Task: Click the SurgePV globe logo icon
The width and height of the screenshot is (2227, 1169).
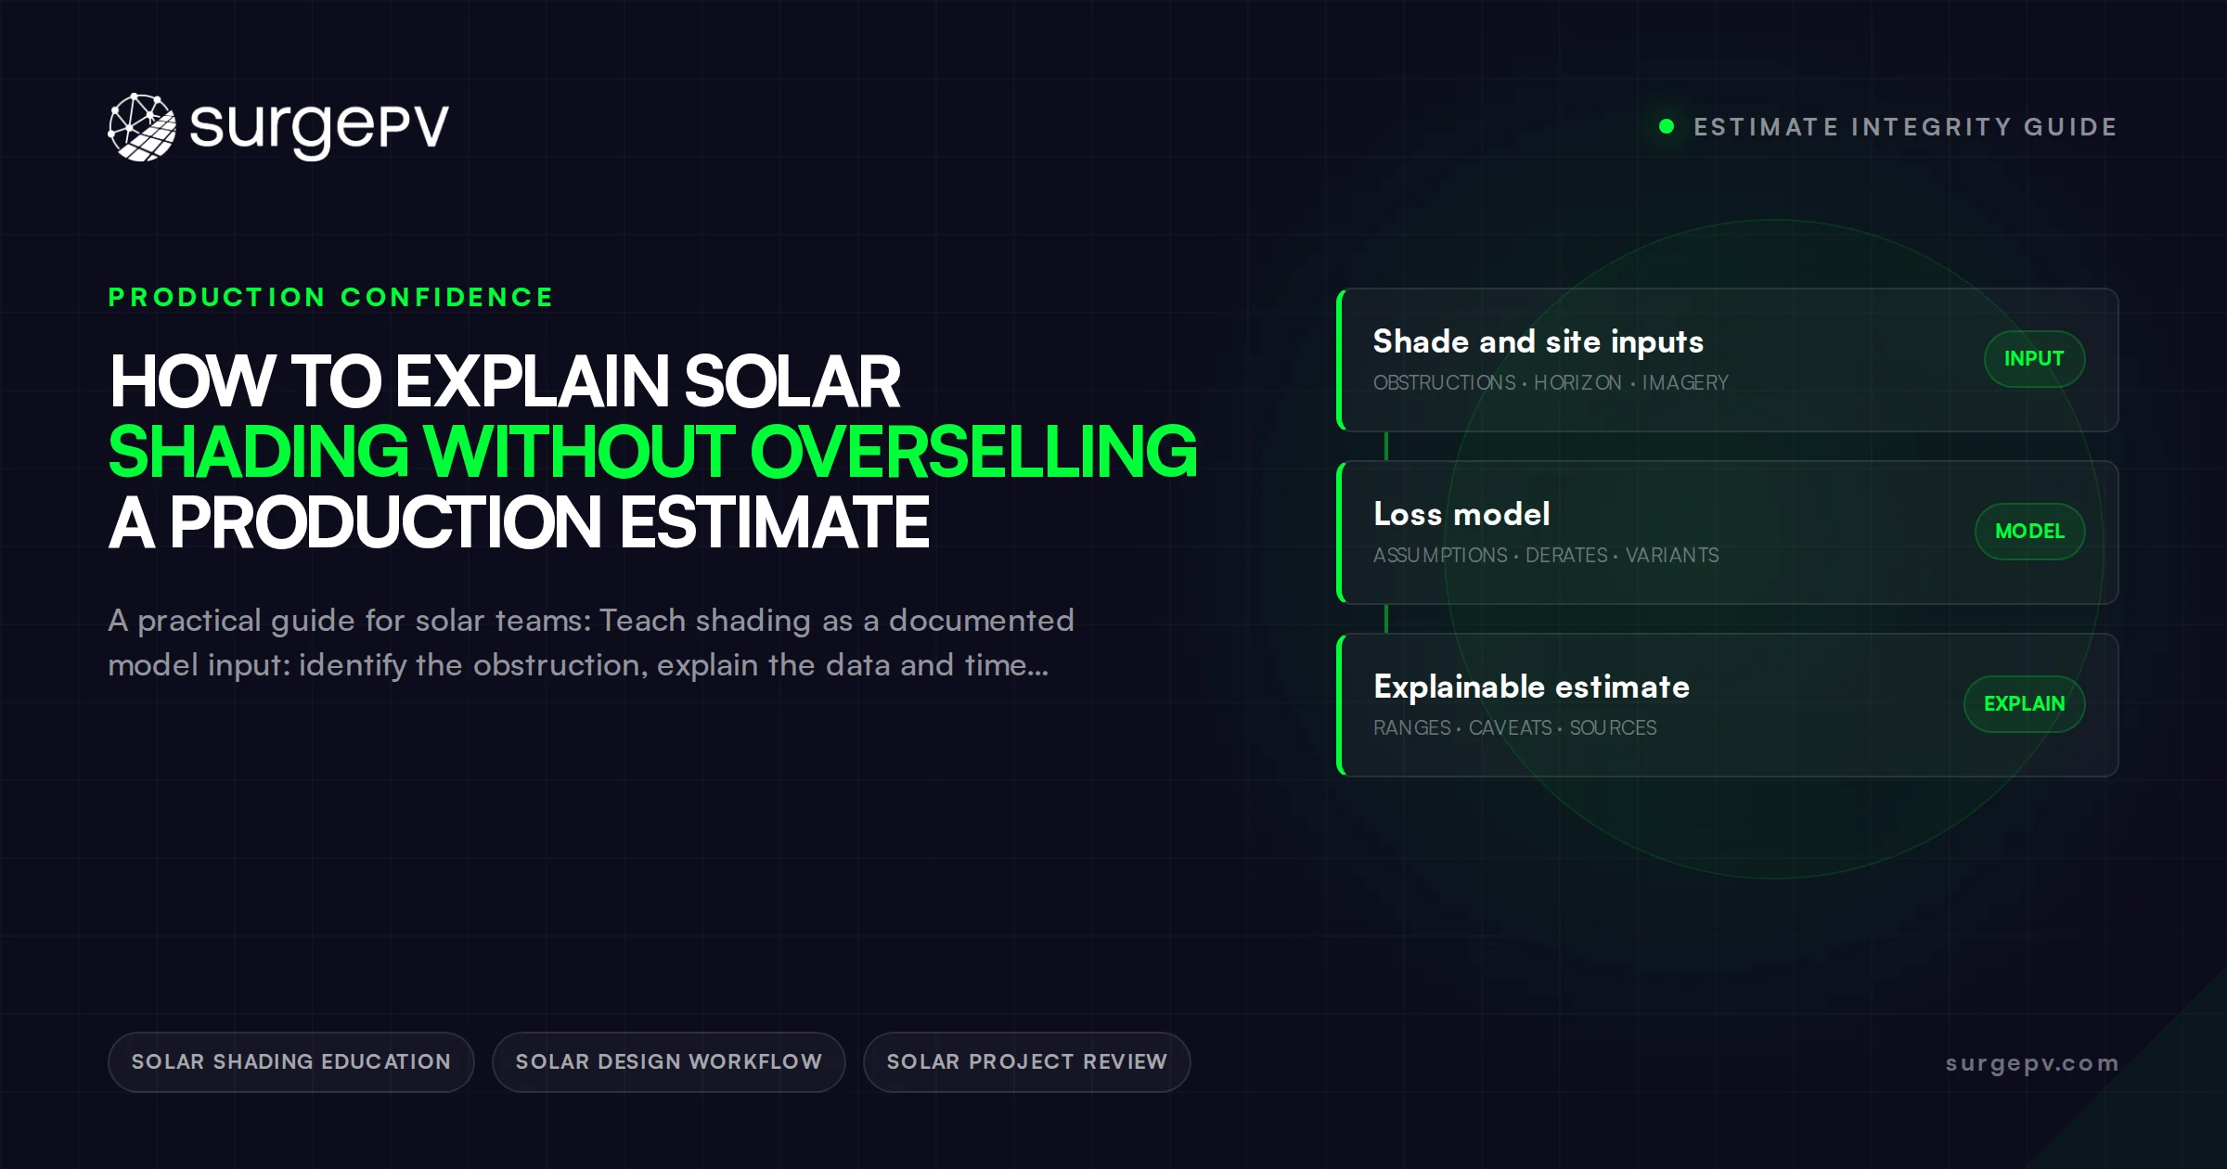Action: [142, 127]
